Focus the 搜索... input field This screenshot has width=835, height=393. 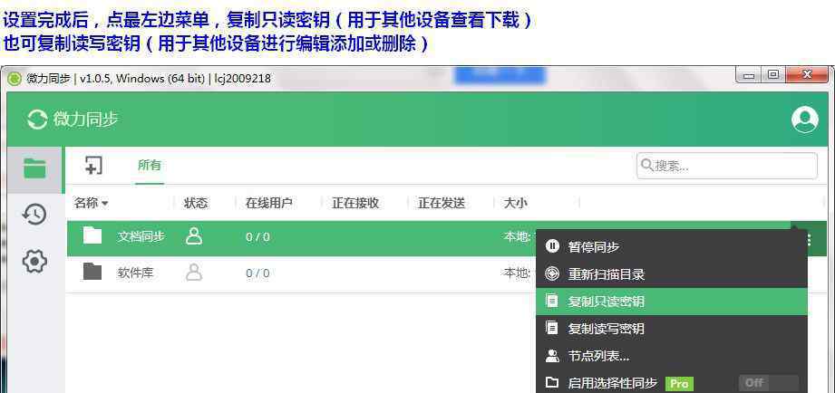click(x=727, y=166)
